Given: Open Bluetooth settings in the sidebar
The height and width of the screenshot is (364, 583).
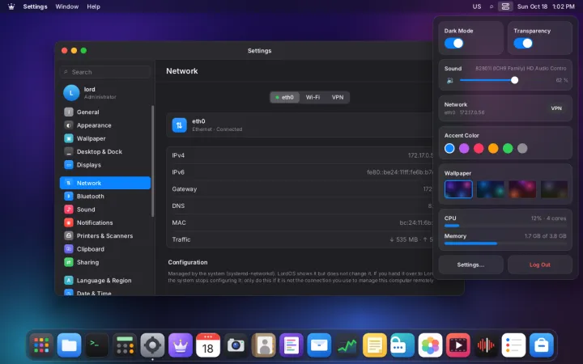Looking at the screenshot, I should coord(105,196).
